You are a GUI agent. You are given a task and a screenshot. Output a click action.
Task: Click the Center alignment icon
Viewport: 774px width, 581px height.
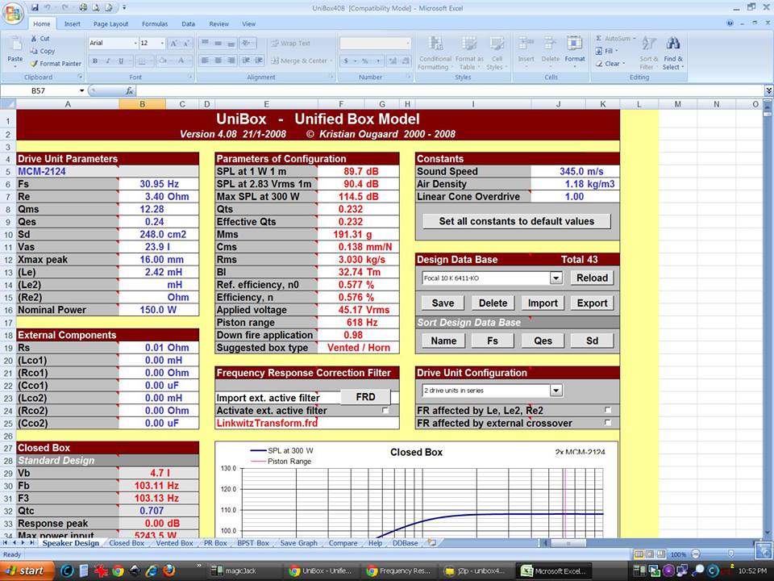(218, 61)
